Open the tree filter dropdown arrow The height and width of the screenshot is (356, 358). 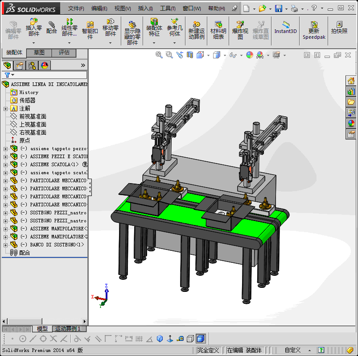click(13, 75)
